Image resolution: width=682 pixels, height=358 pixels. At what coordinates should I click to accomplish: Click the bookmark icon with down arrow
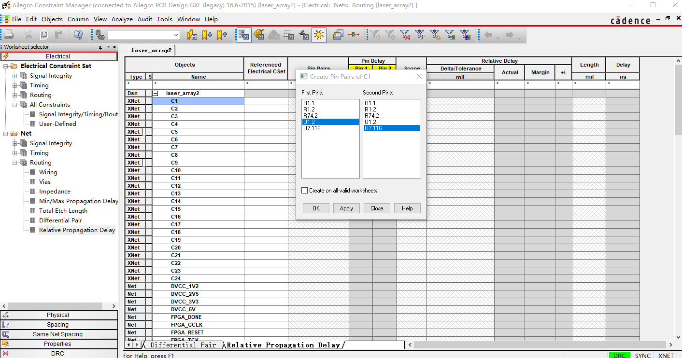(207, 35)
